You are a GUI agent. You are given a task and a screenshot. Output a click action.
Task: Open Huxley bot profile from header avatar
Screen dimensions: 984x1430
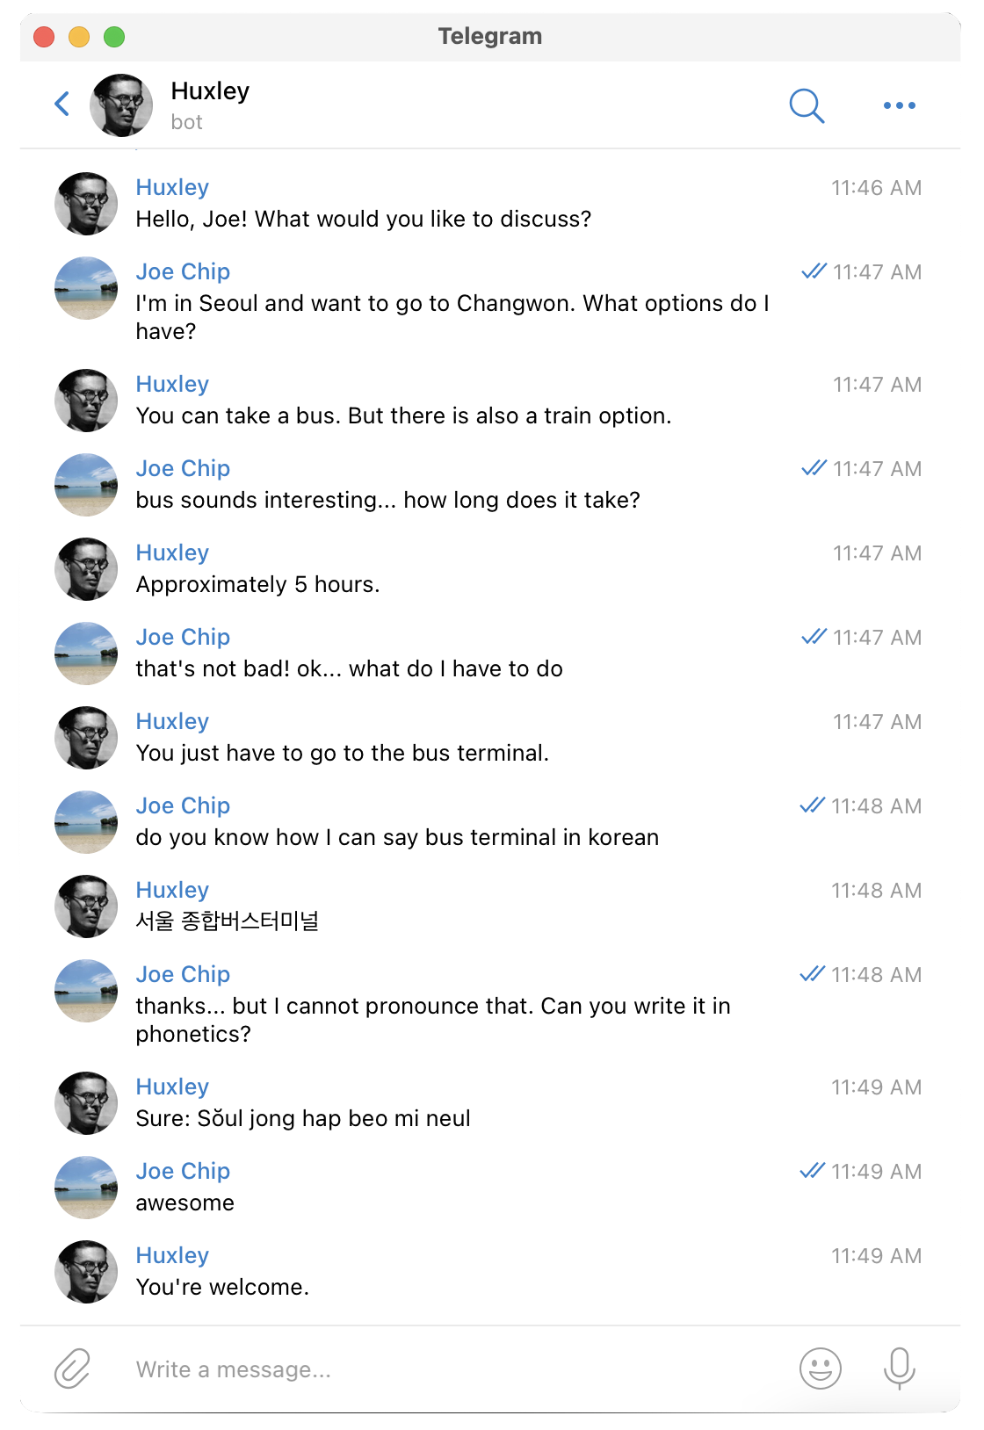(x=121, y=105)
